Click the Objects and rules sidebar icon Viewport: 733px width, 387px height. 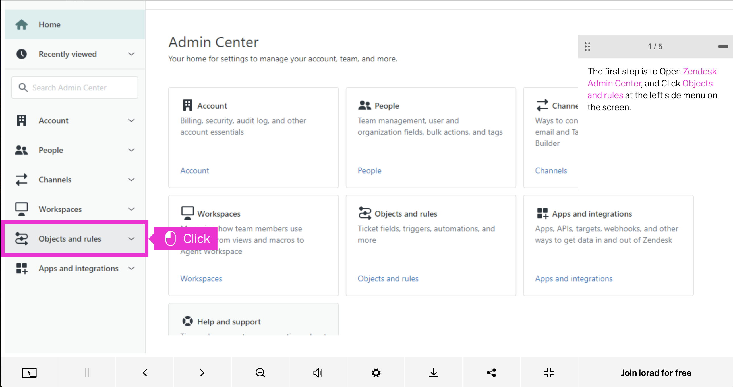pos(22,239)
